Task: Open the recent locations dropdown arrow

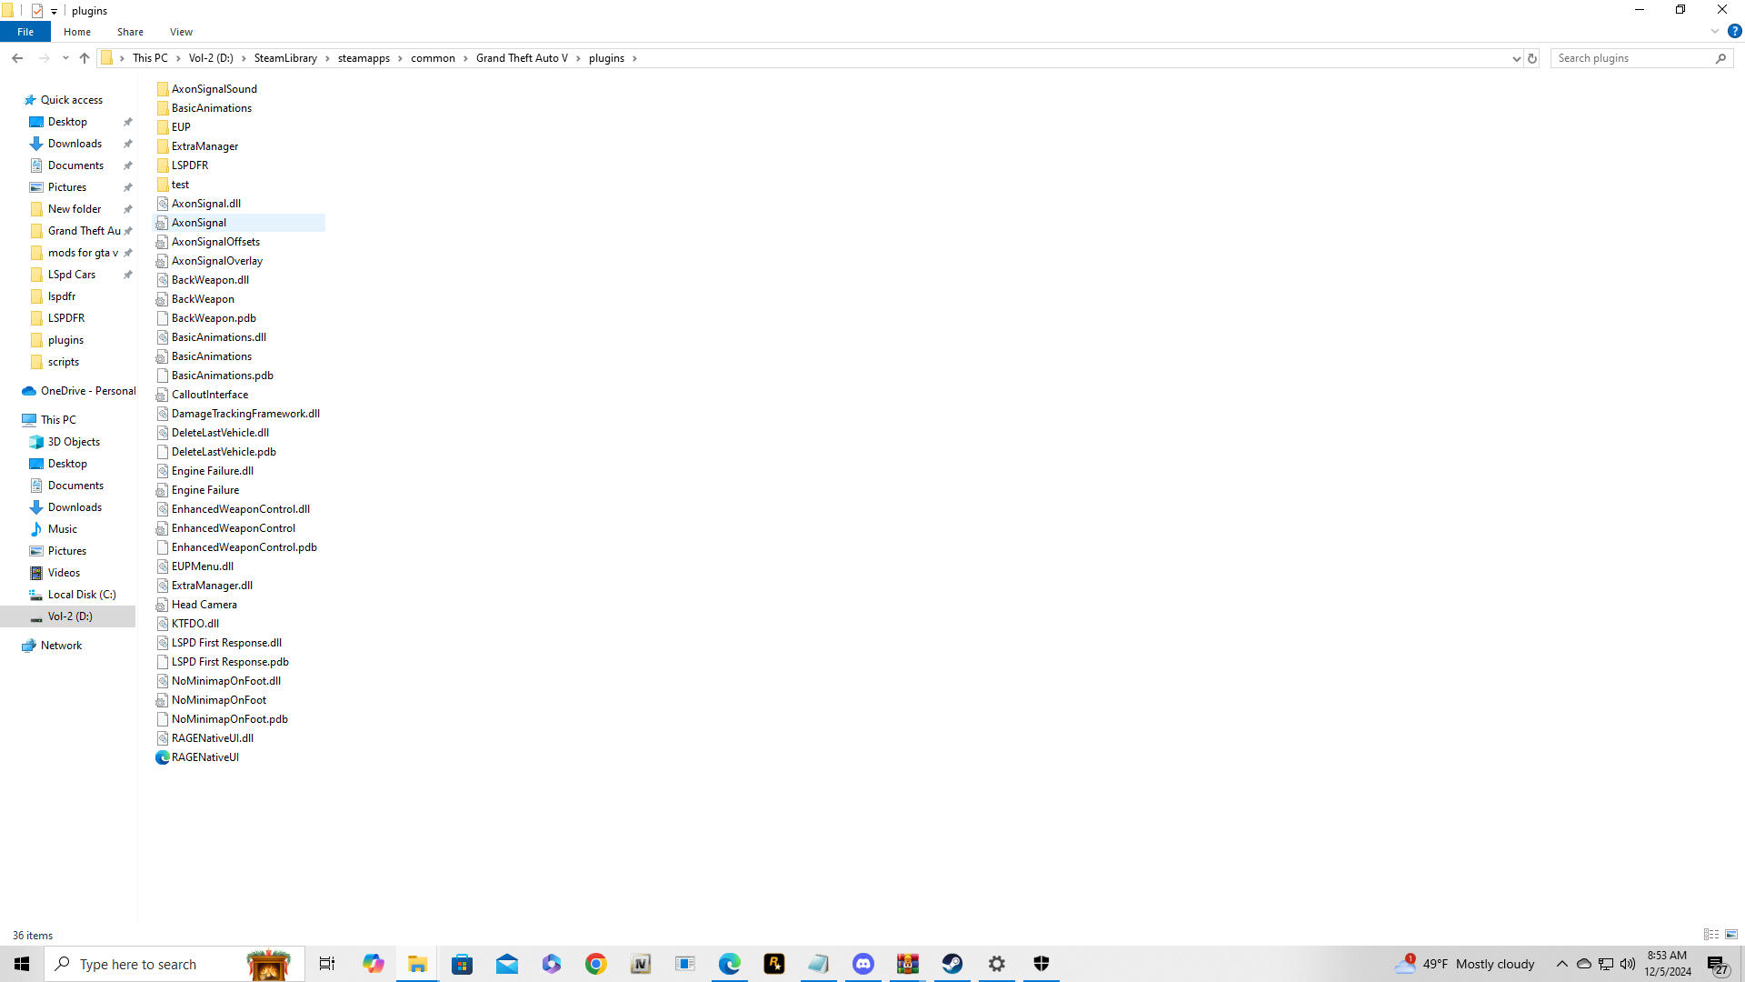Action: click(x=65, y=58)
